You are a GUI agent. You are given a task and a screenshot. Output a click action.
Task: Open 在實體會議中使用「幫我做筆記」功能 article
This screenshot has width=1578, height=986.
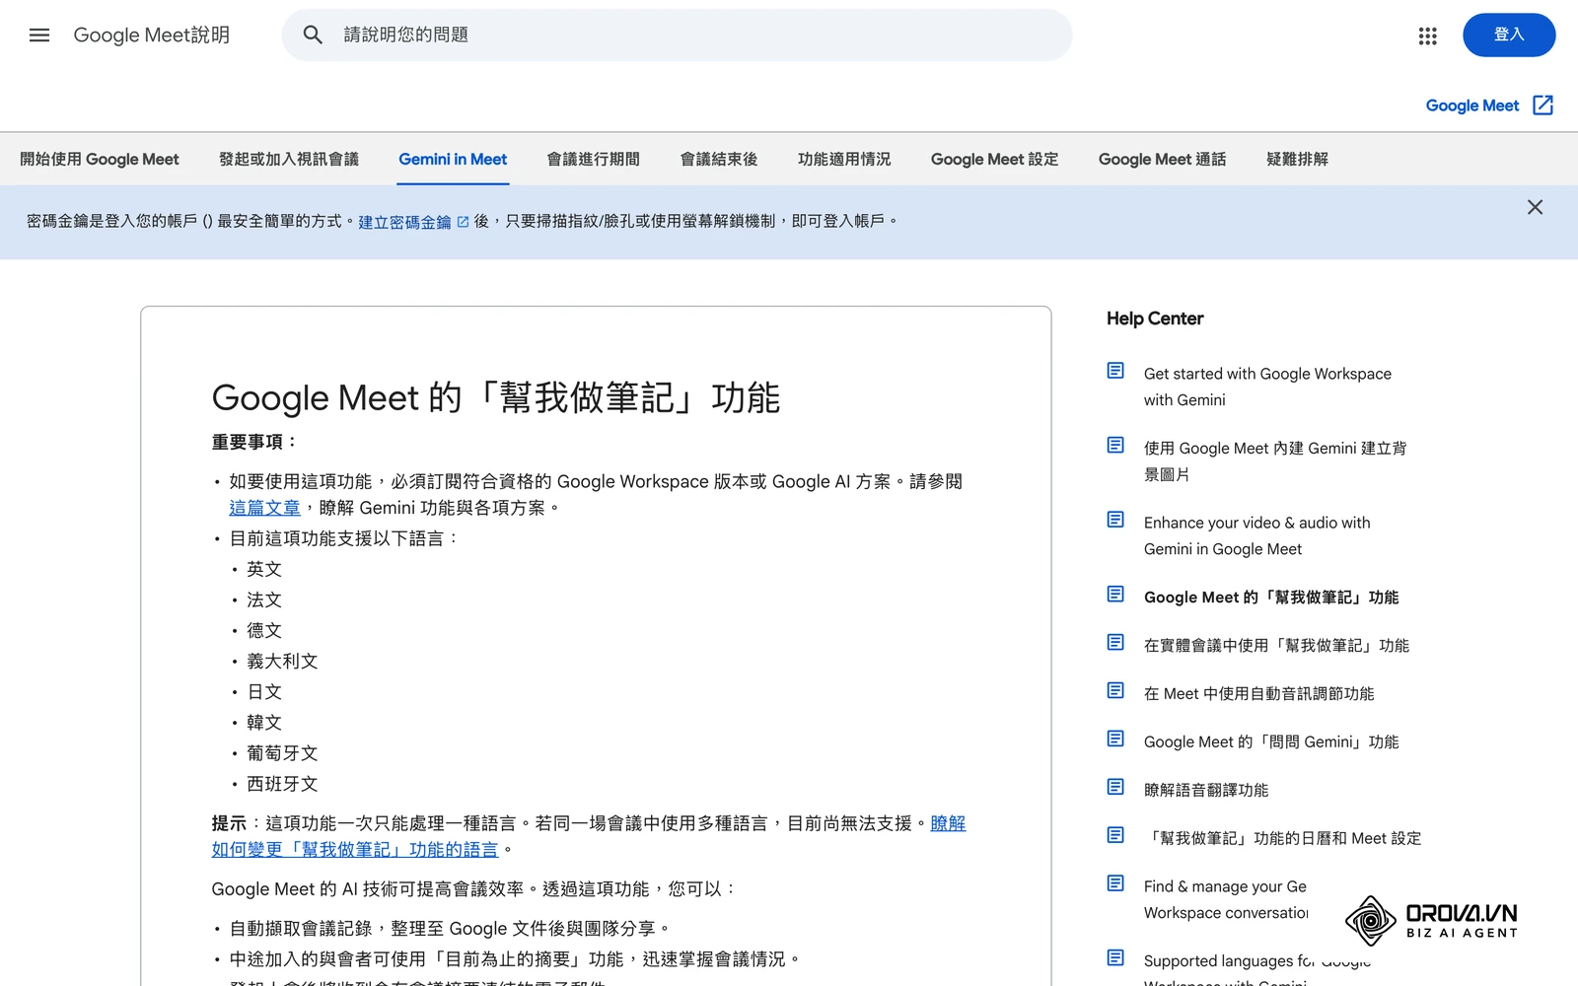tap(1276, 645)
